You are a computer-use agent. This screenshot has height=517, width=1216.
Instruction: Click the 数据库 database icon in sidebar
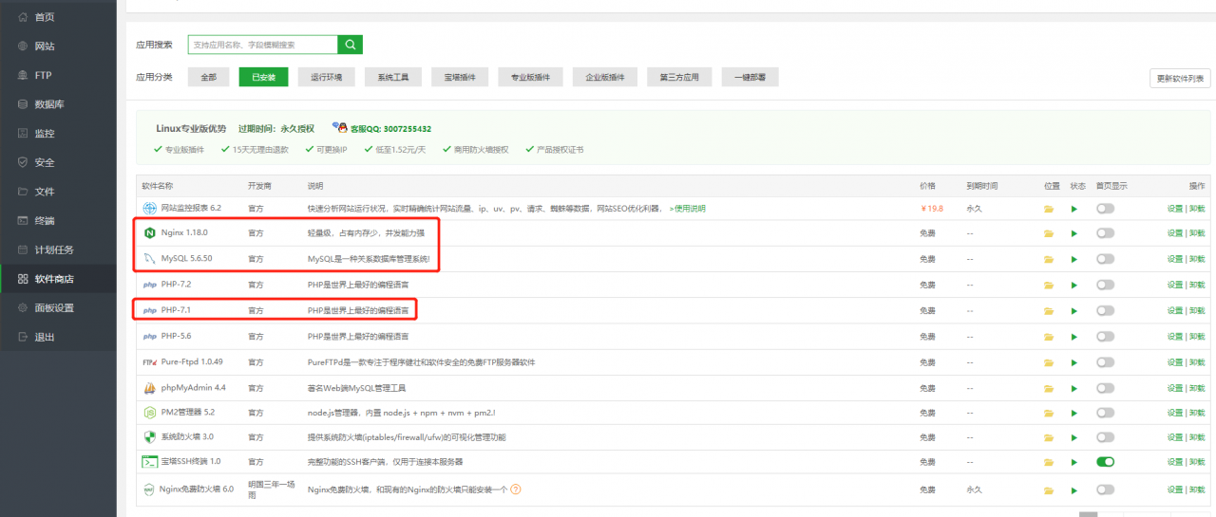pos(23,104)
